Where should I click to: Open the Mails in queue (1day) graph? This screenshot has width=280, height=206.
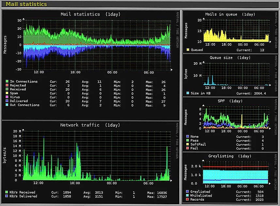coord(230,32)
